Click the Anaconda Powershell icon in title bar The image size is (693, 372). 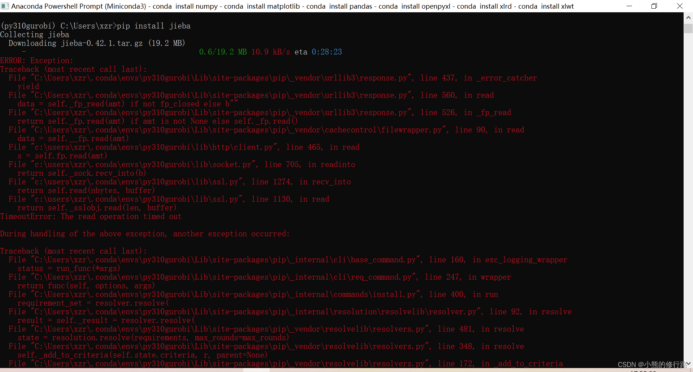click(5, 6)
